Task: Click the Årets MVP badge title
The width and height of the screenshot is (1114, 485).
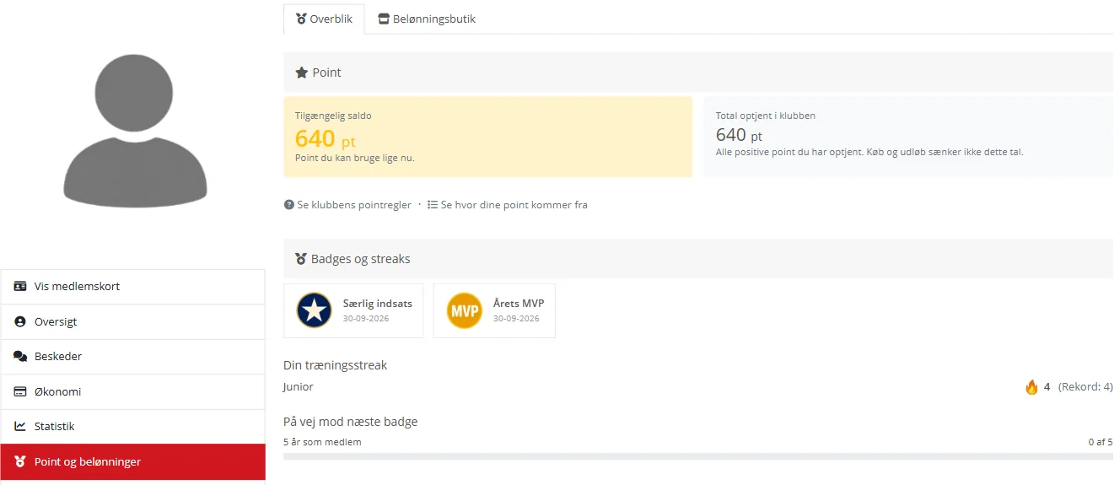Action: point(519,304)
